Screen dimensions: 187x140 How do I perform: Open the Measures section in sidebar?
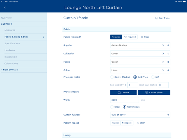[x=10, y=30]
